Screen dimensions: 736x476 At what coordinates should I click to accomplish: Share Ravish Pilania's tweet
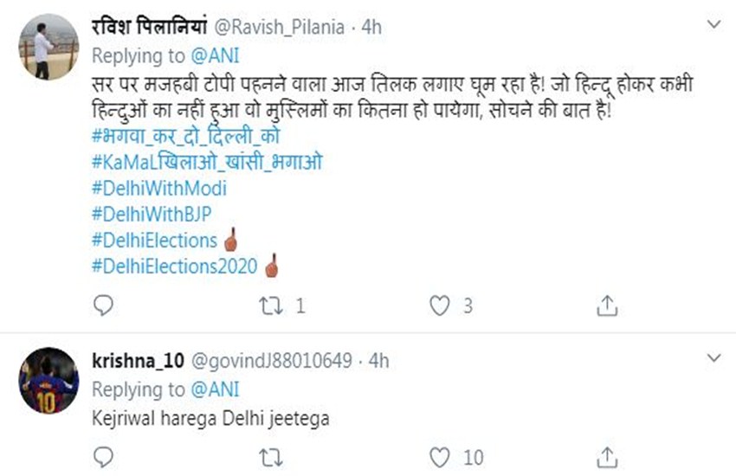608,305
